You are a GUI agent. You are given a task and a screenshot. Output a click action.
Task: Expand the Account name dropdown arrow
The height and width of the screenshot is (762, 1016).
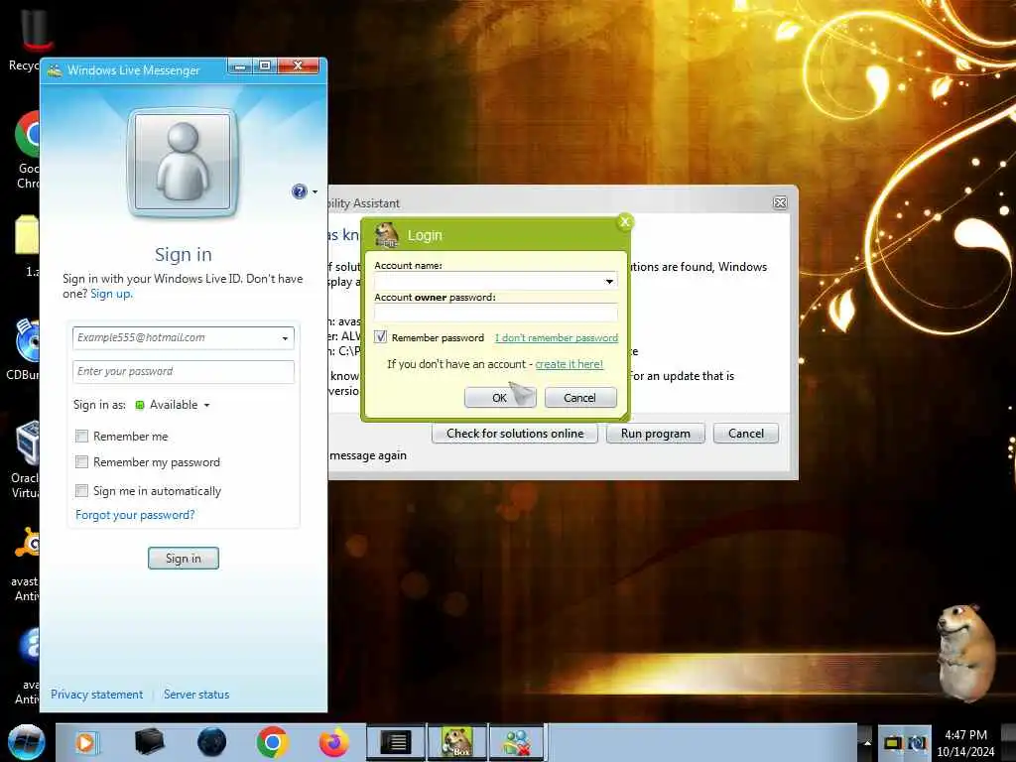click(609, 281)
